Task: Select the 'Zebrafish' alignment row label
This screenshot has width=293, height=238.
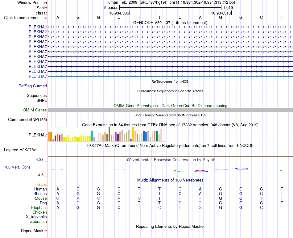Action: point(39,222)
